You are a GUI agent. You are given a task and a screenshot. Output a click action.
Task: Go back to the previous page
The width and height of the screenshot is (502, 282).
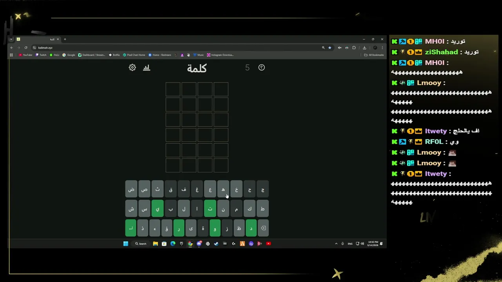[12, 48]
